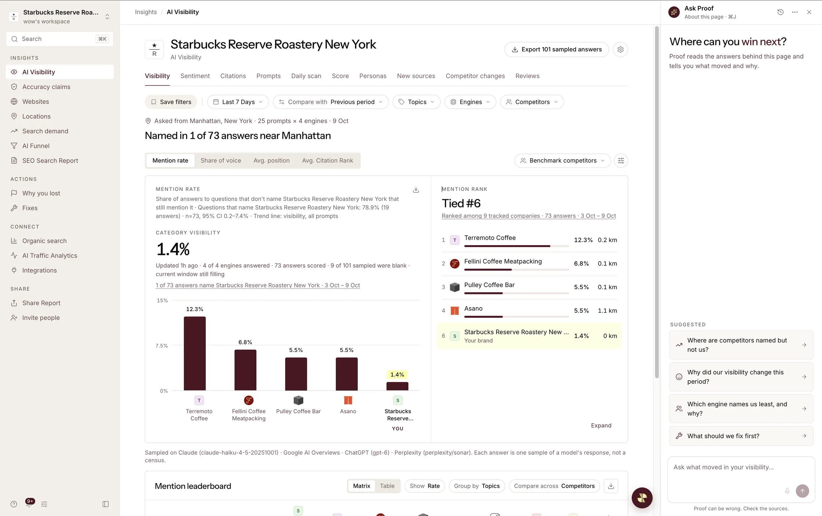The height and width of the screenshot is (516, 822).
Task: Open Accuracy claims in sidebar
Action: point(60,87)
